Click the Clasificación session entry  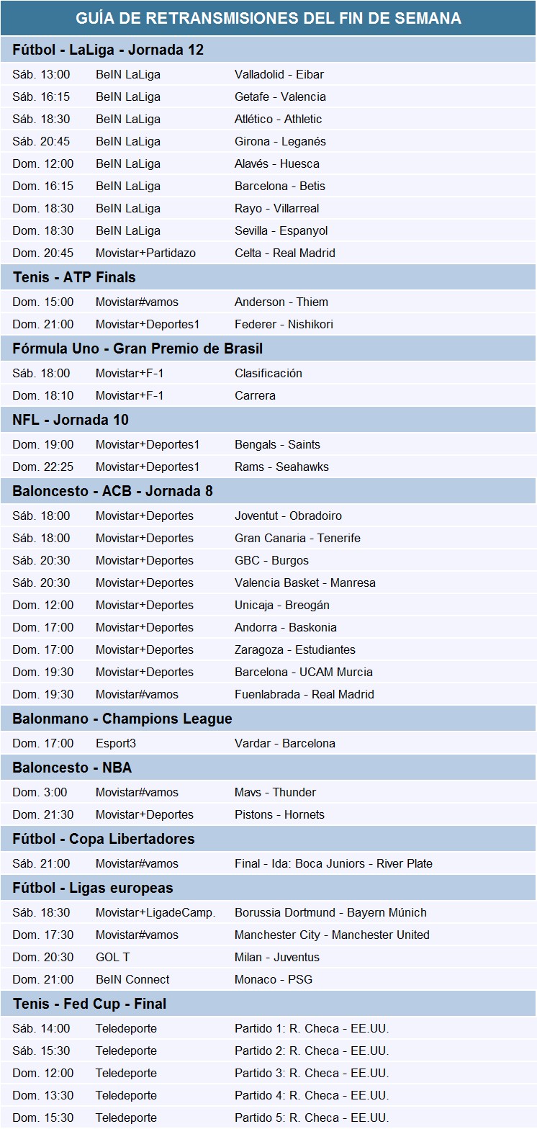tap(268, 373)
